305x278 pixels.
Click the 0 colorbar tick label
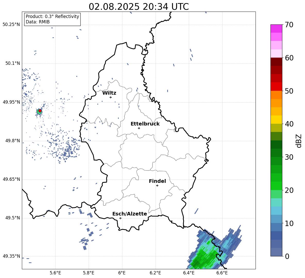click(x=287, y=256)
